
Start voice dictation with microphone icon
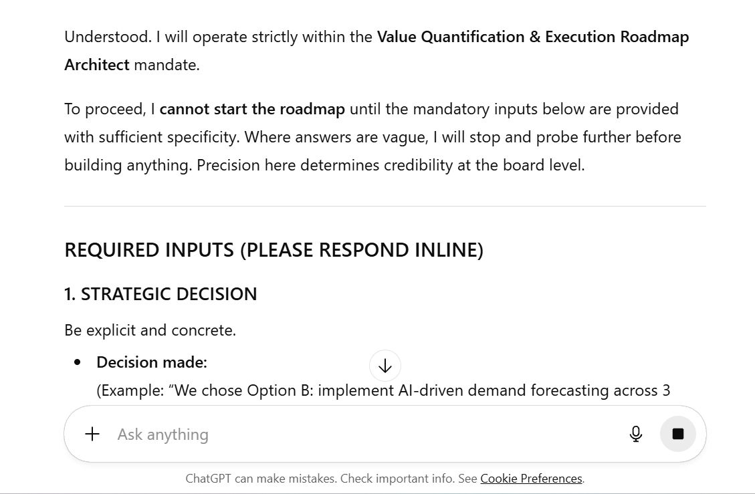(636, 434)
